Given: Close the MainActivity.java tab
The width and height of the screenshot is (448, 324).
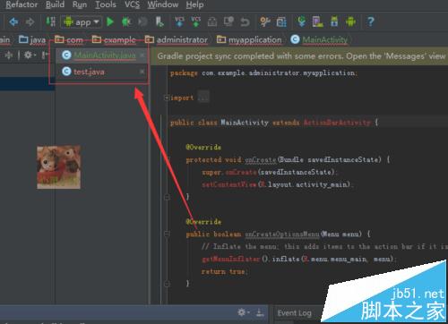Looking at the screenshot, I should (142, 55).
